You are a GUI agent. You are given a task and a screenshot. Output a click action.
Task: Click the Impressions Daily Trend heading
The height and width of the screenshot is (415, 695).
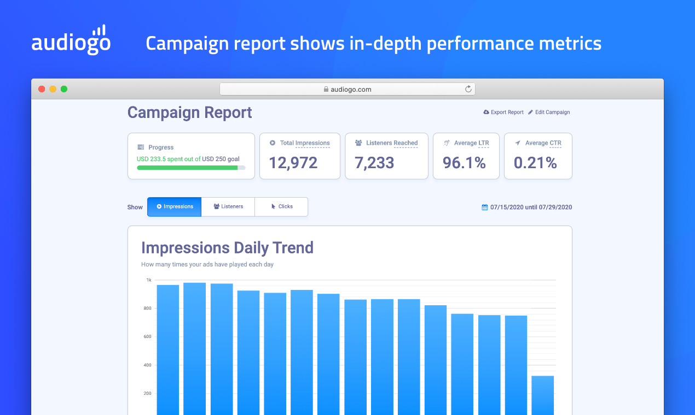point(228,248)
